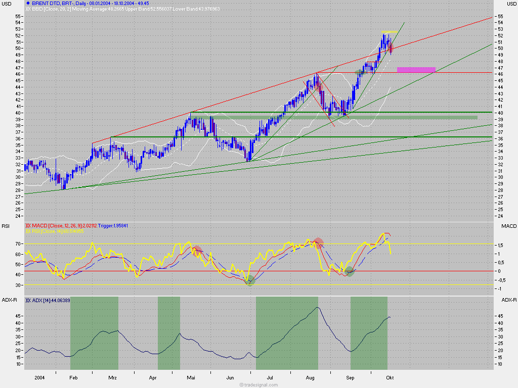
Task: Click the '70' level on the RSI scale
Action: tap(18, 244)
